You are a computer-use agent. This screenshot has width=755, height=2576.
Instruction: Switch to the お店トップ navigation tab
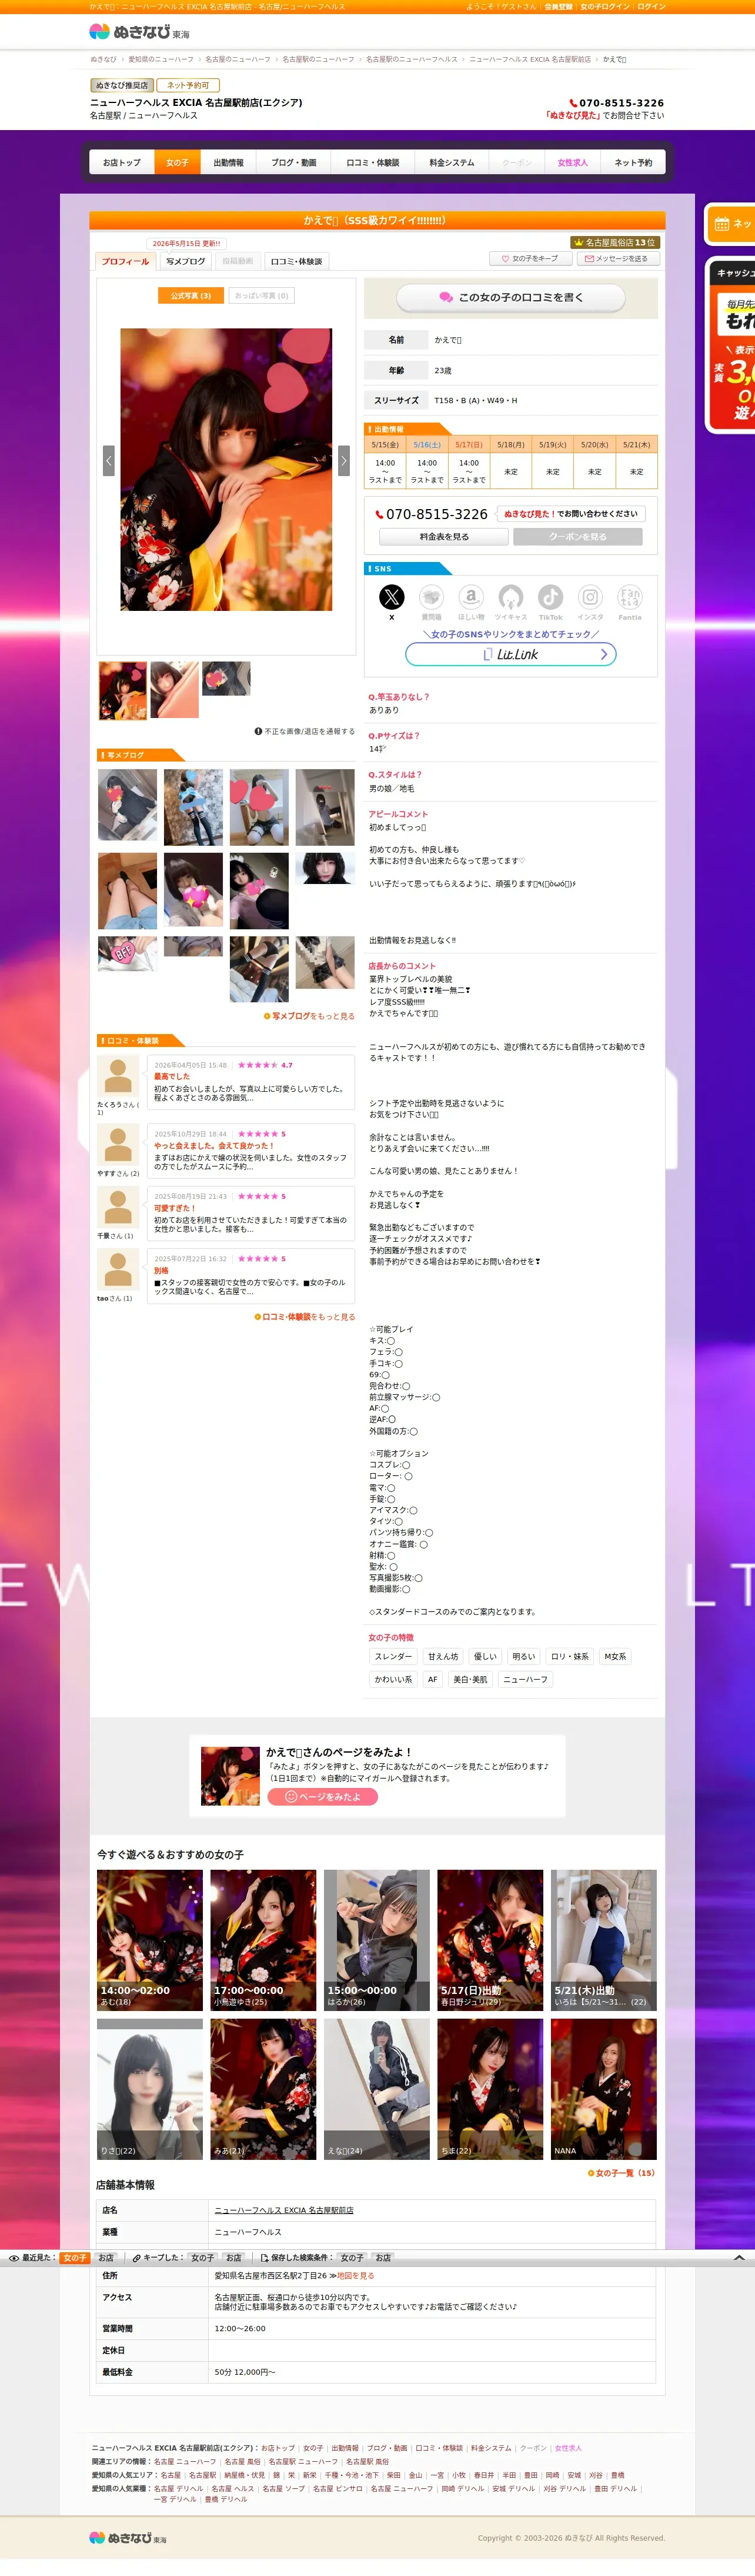point(122,162)
